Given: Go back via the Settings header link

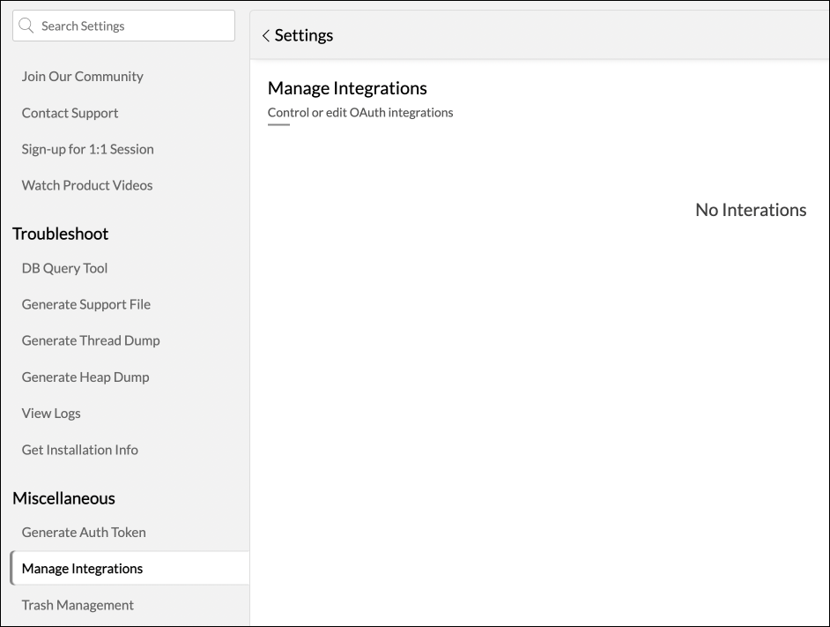Looking at the screenshot, I should 303,35.
